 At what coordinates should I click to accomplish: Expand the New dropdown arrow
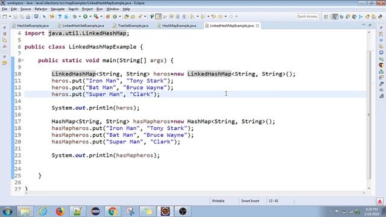tap(10, 16)
